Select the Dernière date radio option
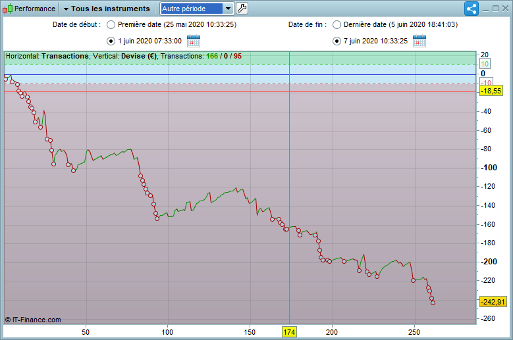Viewport: 513px width, 340px height. [337, 24]
